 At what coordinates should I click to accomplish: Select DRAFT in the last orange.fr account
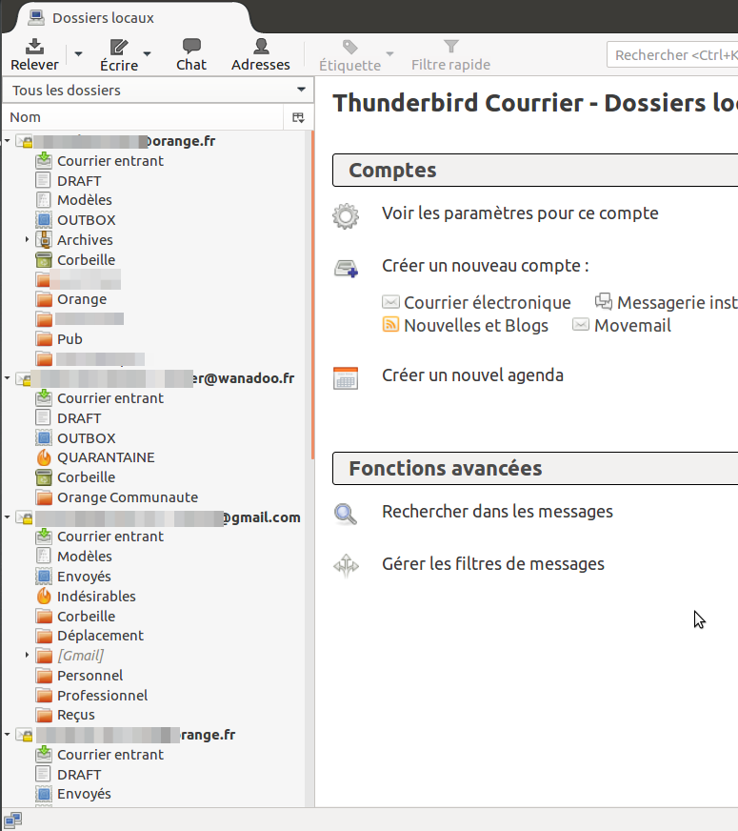coord(79,775)
